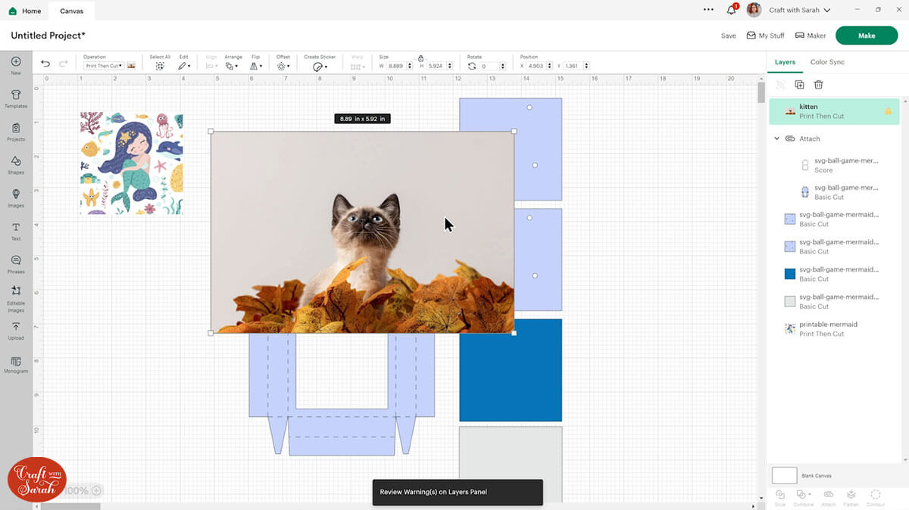The width and height of the screenshot is (909, 510).
Task: Switch to the Color Sync tab
Action: point(827,62)
